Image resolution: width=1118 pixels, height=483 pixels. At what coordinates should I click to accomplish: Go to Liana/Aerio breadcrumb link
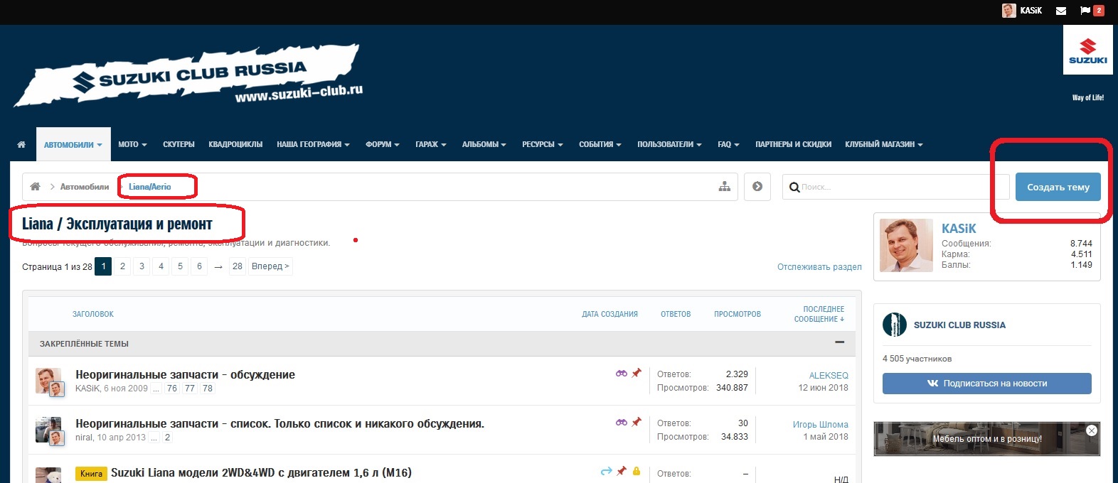click(x=149, y=187)
